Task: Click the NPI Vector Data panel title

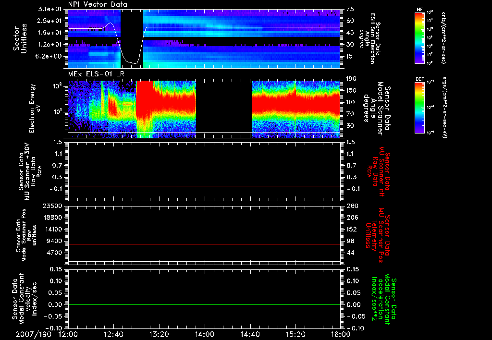Action: 98,4
